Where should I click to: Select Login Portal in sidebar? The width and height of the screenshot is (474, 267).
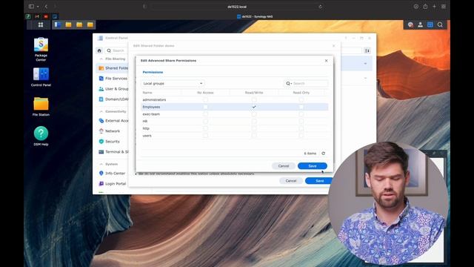click(113, 183)
